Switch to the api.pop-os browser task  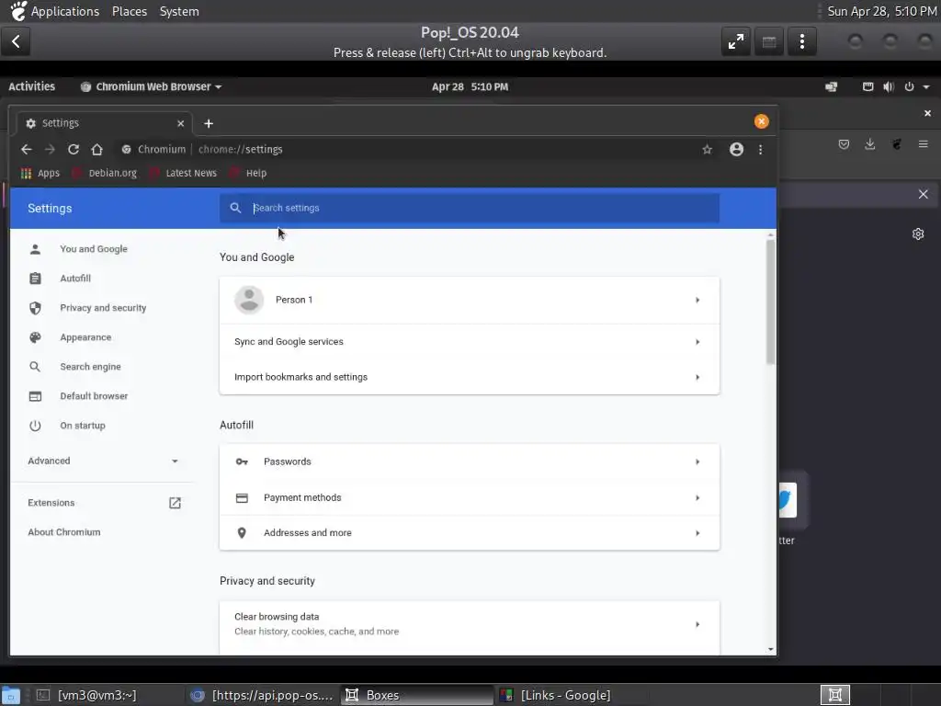(x=262, y=695)
